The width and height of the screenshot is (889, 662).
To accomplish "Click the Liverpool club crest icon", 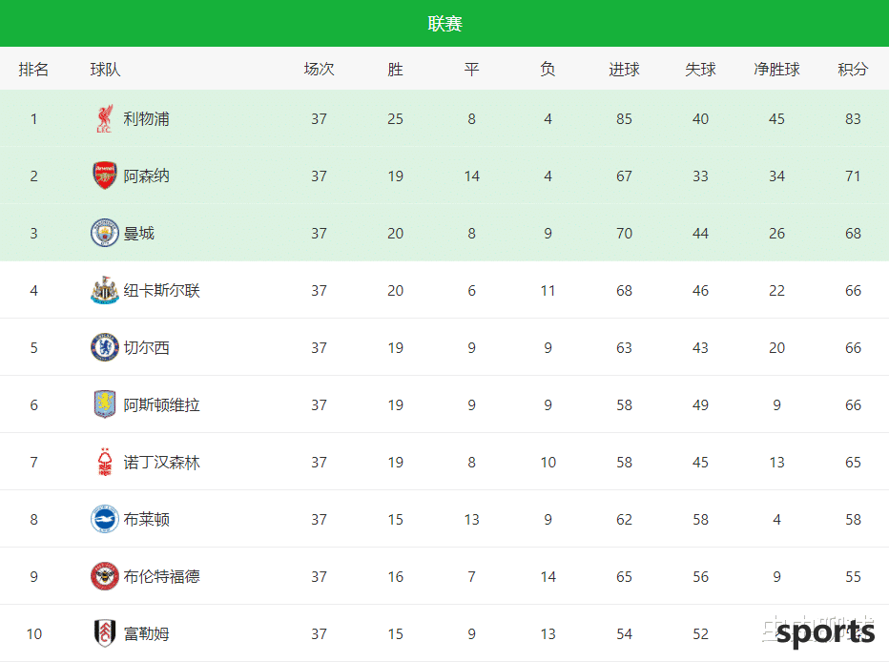I will 104,118.
